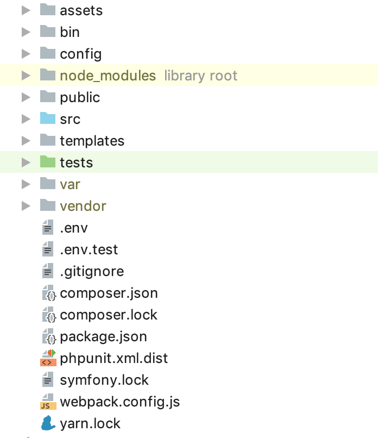Click the node_modules folder icon
The image size is (378, 438).
pos(48,75)
